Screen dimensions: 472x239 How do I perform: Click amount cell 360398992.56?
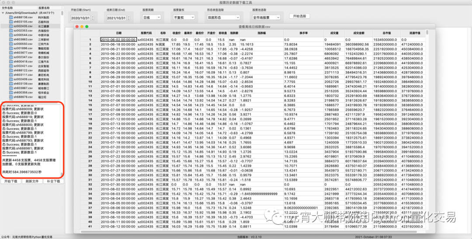coord(358,44)
